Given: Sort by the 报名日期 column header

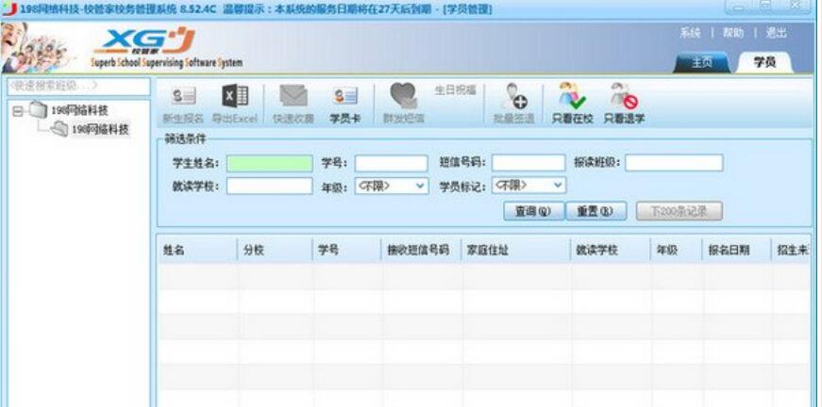Looking at the screenshot, I should (x=736, y=250).
